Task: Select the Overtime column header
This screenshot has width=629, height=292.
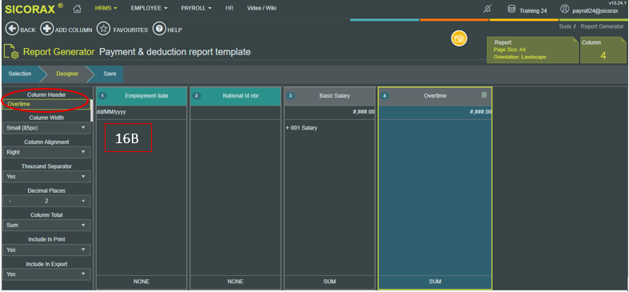Action: pos(436,96)
